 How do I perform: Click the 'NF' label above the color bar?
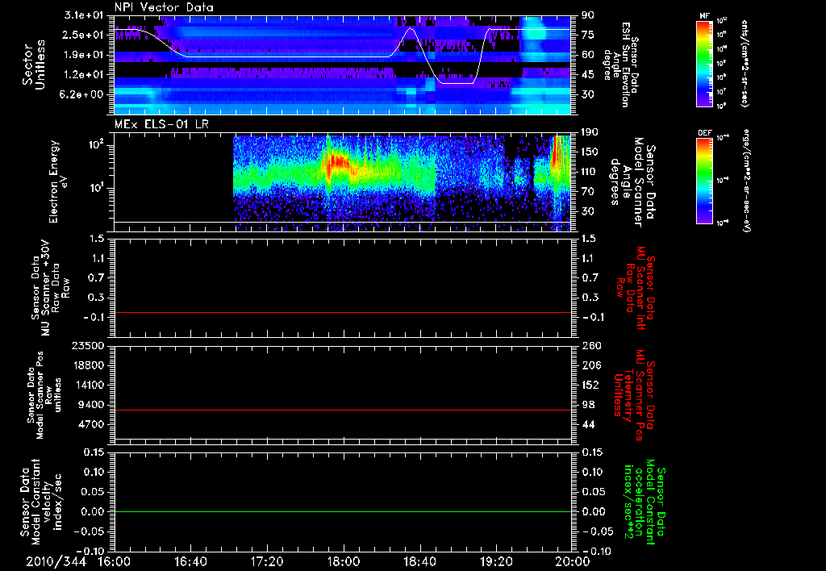pos(705,16)
